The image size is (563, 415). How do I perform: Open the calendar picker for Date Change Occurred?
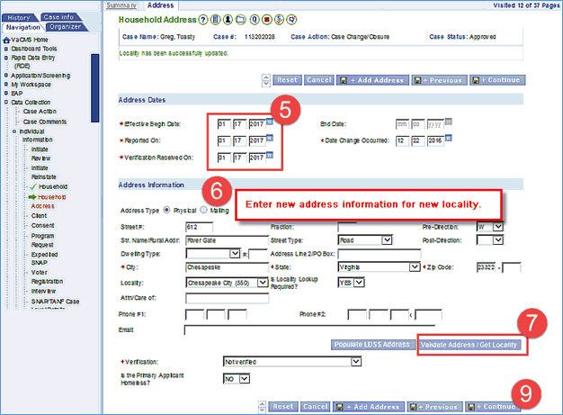coord(449,138)
